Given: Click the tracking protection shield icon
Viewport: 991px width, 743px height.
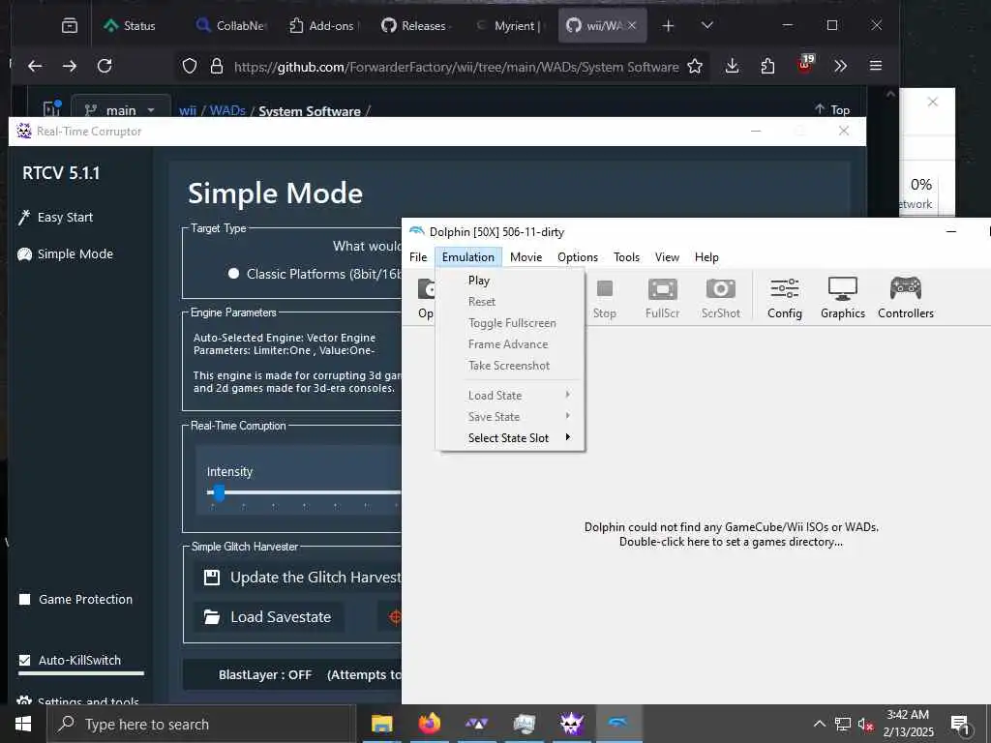Looking at the screenshot, I should (190, 67).
